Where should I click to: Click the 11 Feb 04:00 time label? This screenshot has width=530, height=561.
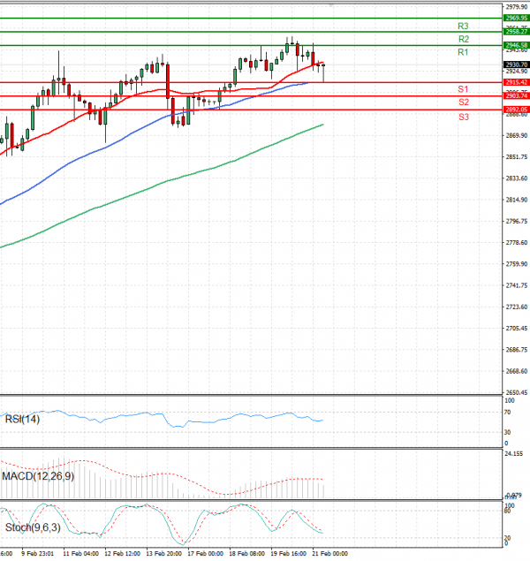pyautogui.click(x=80, y=553)
